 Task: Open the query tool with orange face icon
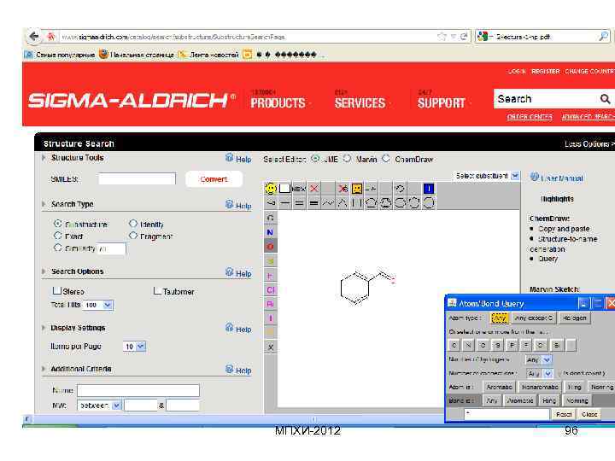click(x=357, y=189)
